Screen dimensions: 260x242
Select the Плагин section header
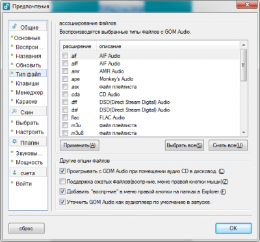pyautogui.click(x=28, y=142)
